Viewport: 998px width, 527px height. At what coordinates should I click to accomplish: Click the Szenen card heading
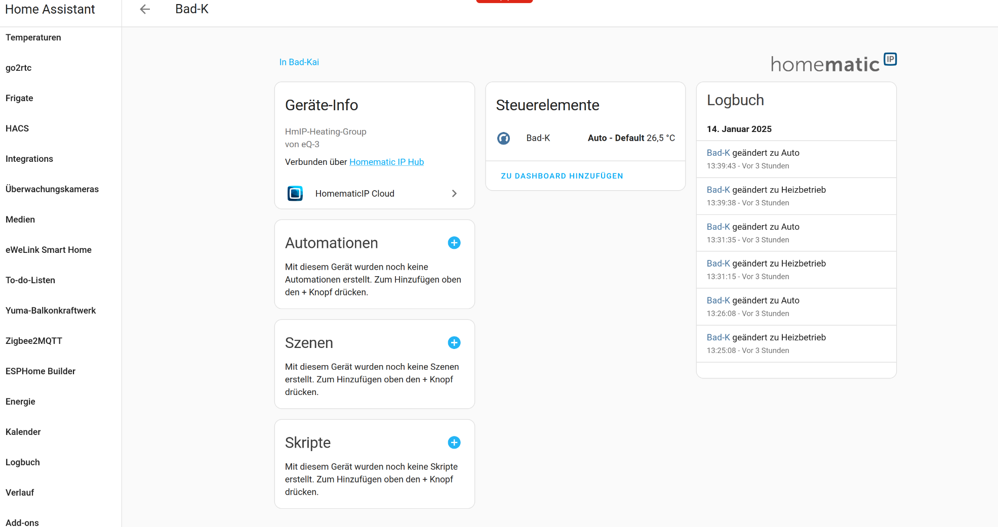[x=309, y=343]
